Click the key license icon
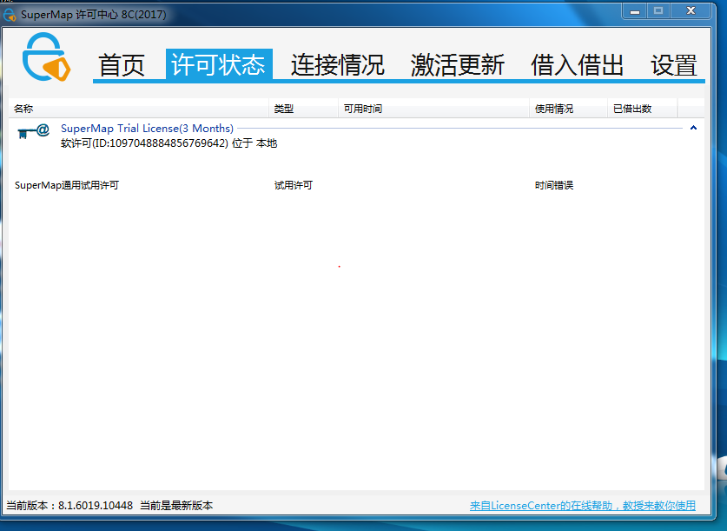The height and width of the screenshot is (531, 727). pyautogui.click(x=33, y=131)
